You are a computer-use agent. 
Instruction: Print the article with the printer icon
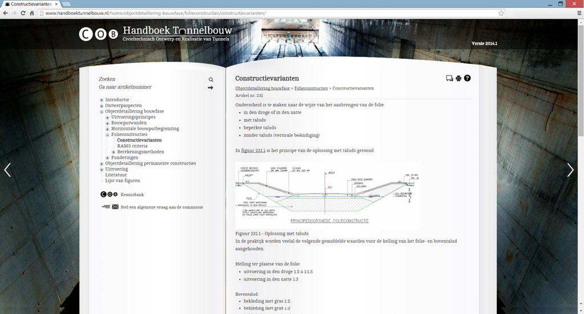tap(458, 79)
